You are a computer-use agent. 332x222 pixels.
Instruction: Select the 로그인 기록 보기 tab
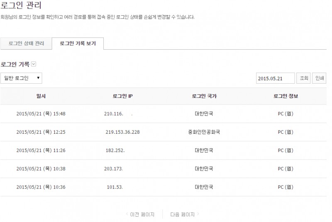click(x=78, y=43)
